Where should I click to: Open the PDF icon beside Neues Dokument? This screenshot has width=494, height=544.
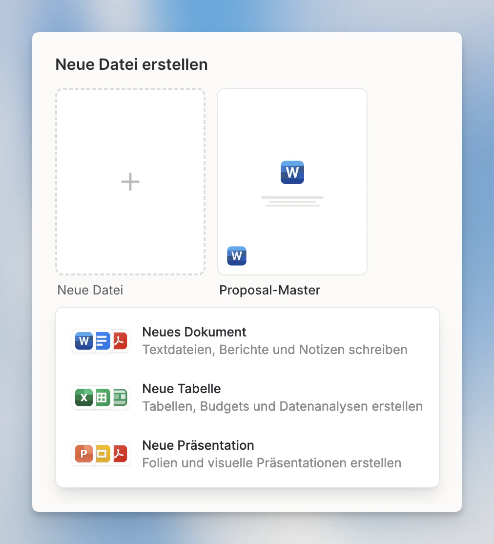(119, 341)
